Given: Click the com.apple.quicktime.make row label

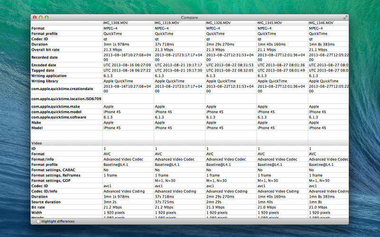Looking at the screenshot, I should (x=56, y=106).
